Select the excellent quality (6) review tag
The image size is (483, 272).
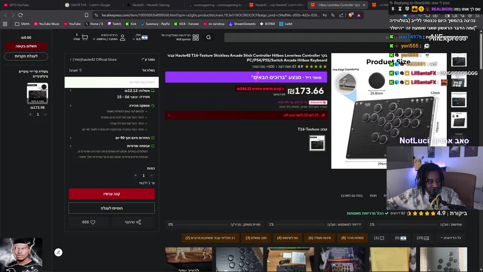[320, 238]
